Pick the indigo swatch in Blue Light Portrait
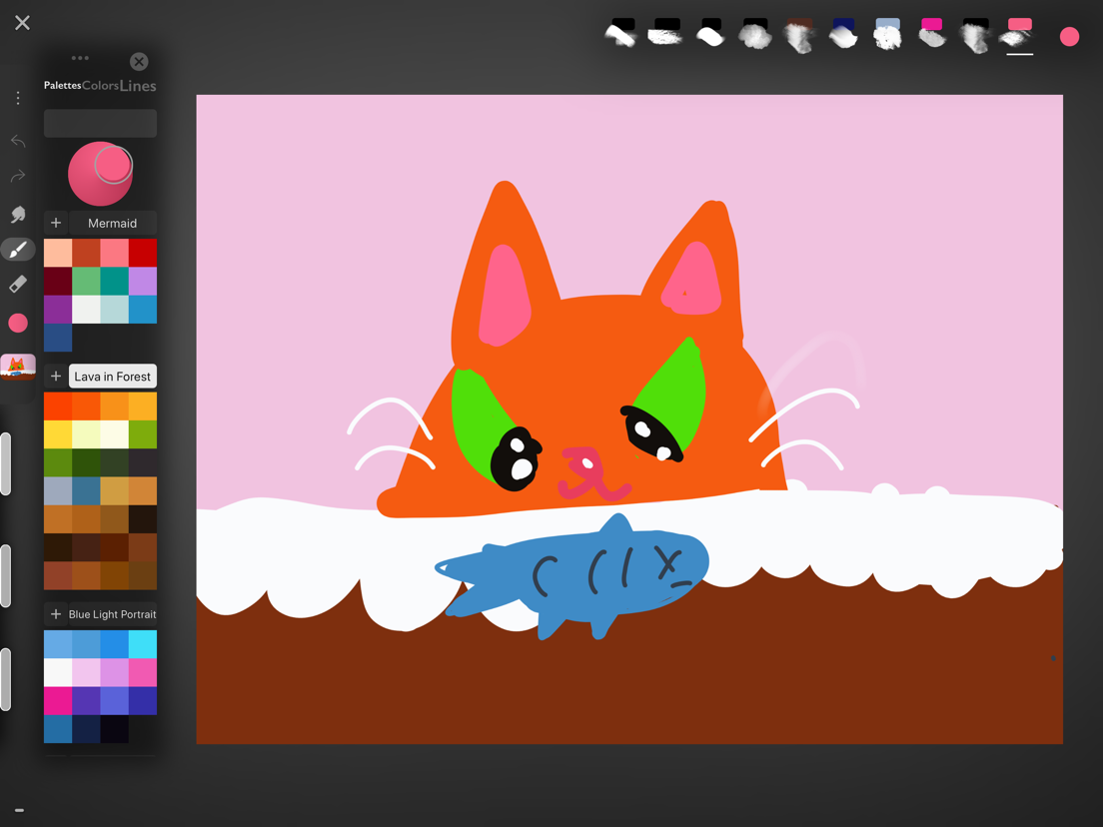The width and height of the screenshot is (1103, 827). (x=143, y=700)
